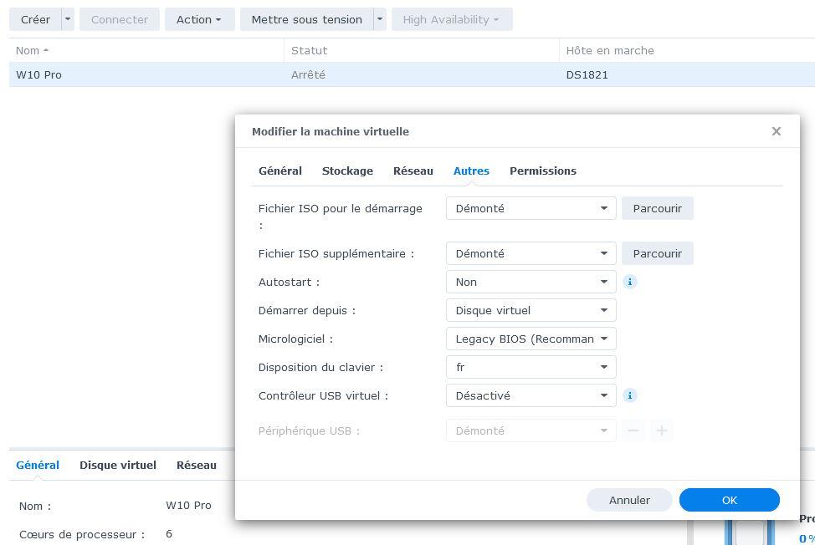
Task: Switch to the Stockage tab
Action: click(347, 171)
